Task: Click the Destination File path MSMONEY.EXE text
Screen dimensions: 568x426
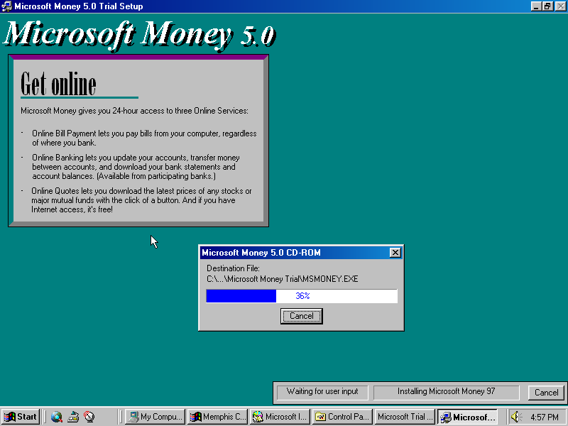Action: (282, 279)
